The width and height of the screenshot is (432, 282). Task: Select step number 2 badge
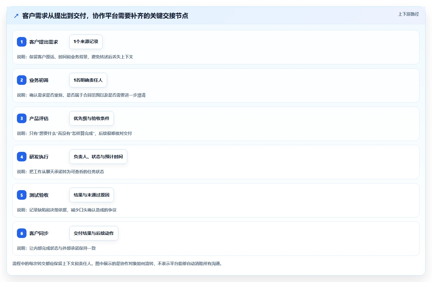click(x=22, y=80)
